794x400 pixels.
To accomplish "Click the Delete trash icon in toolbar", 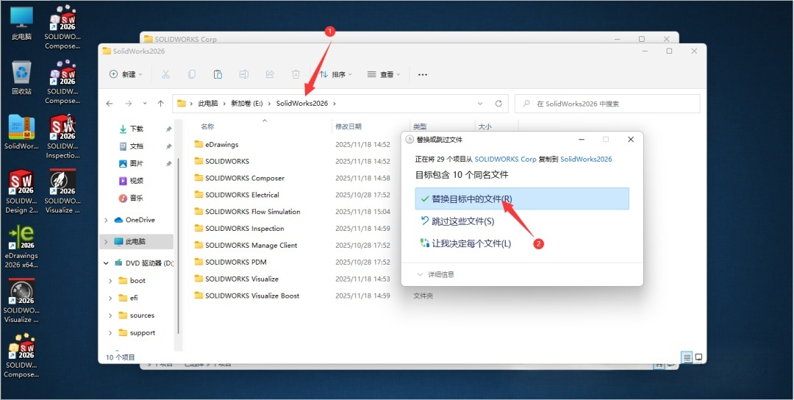I will 296,74.
